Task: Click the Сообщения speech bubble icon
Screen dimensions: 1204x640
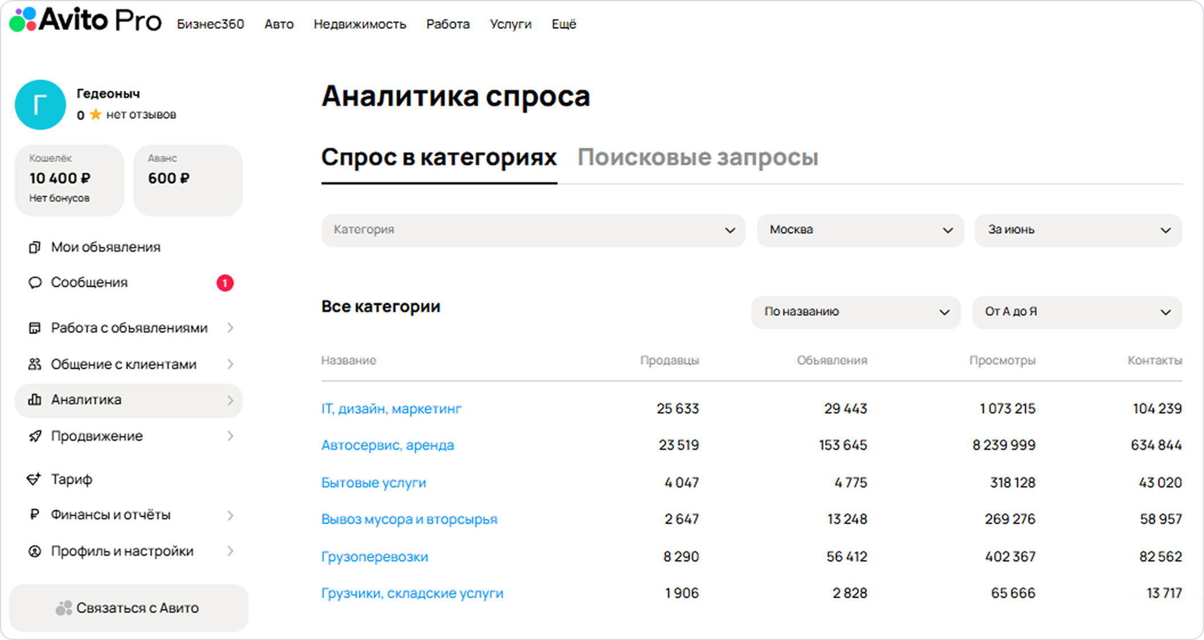Action: [x=35, y=282]
